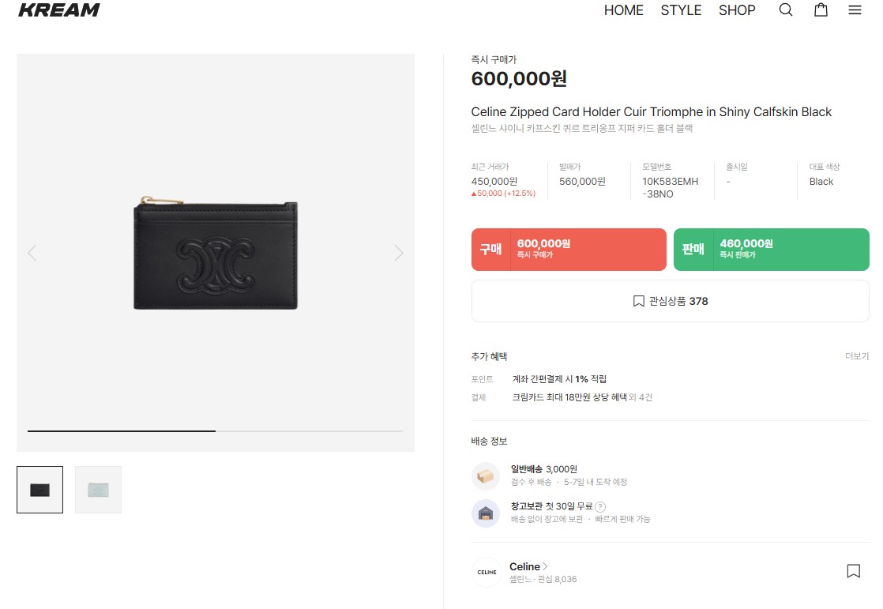Show next product image arrow

(399, 253)
